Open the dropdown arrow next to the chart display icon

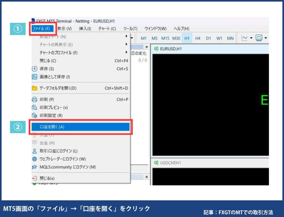(265, 38)
